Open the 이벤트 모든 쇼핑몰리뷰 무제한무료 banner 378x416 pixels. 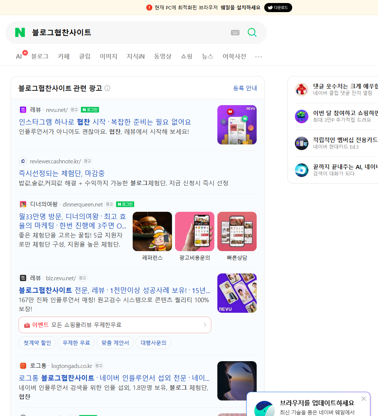click(115, 325)
